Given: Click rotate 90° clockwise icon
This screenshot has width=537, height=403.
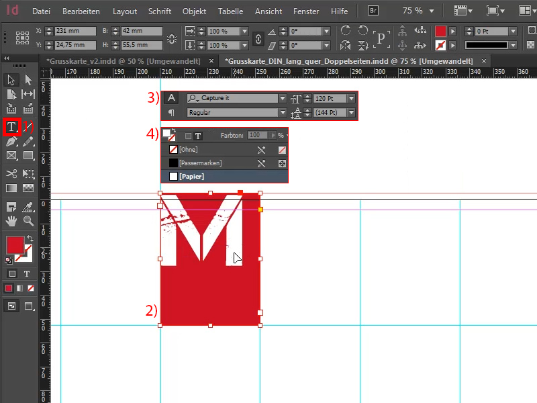Looking at the screenshot, I should pyautogui.click(x=346, y=30).
